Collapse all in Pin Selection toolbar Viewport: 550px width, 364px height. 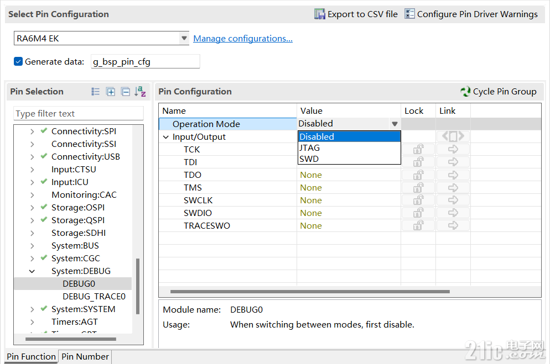point(125,92)
